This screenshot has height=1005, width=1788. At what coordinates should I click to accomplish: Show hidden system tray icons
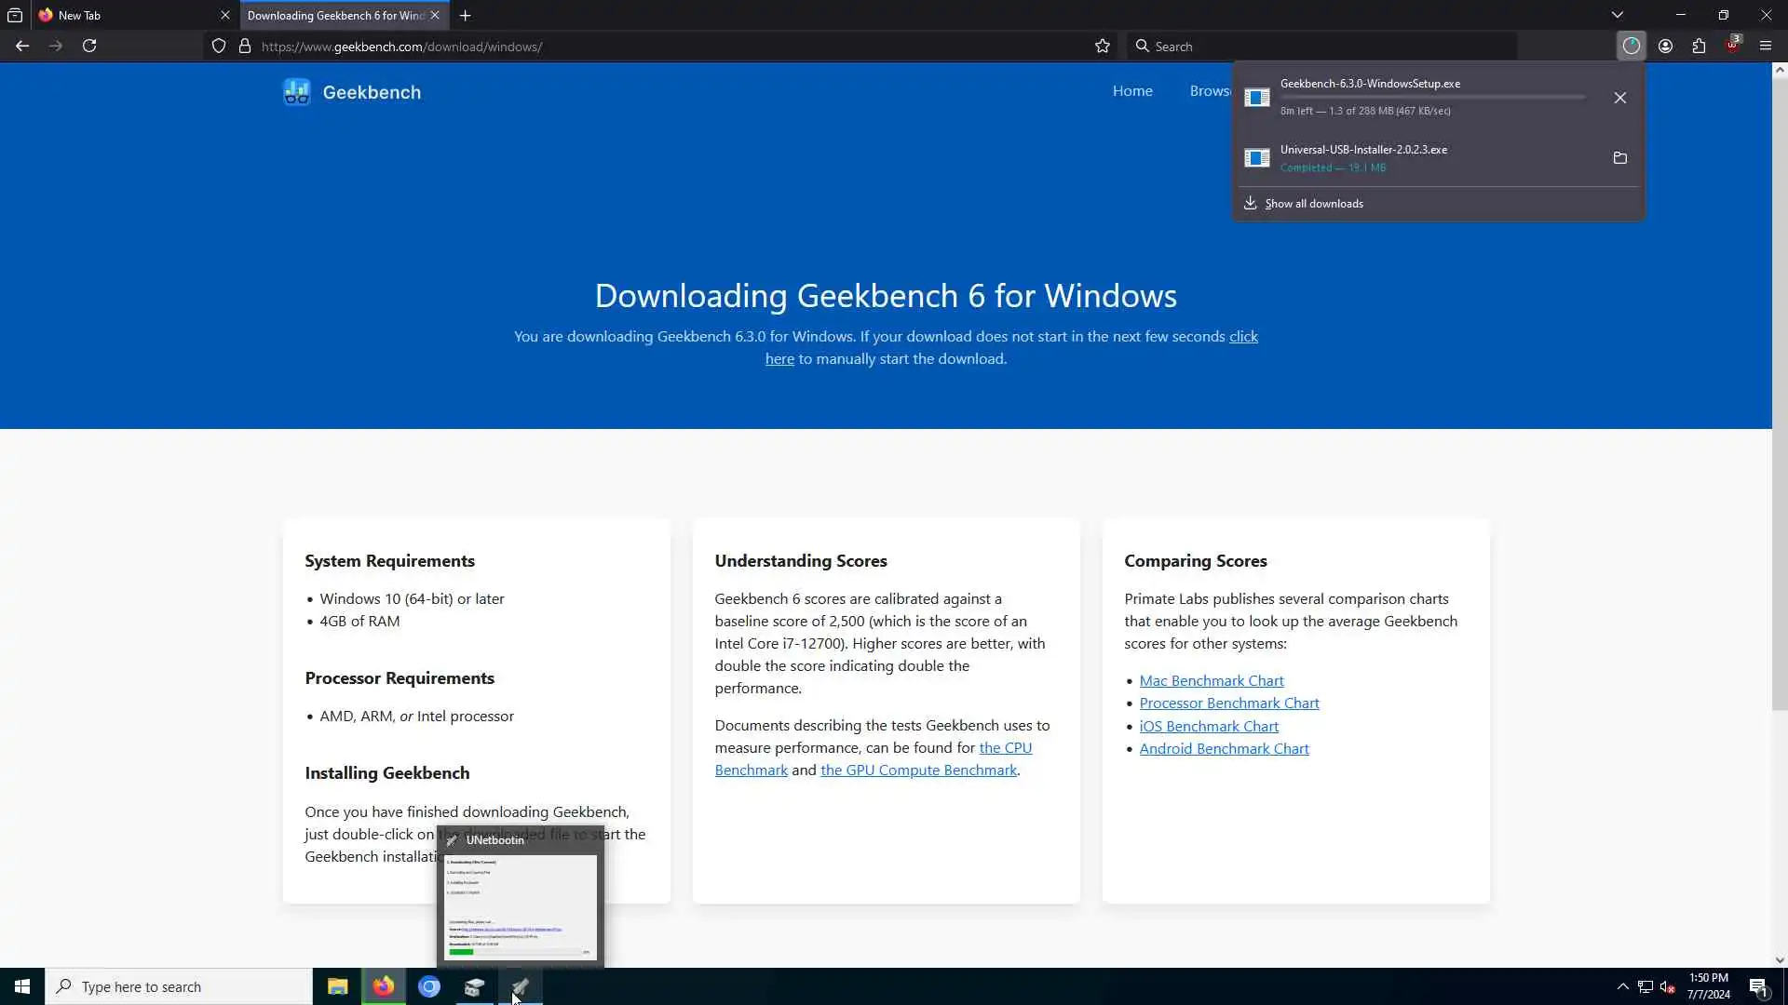(x=1622, y=986)
